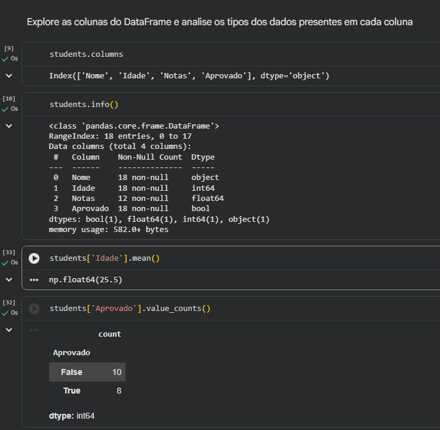
Task: Click execution count [32] indicator
Action: [x=9, y=302]
